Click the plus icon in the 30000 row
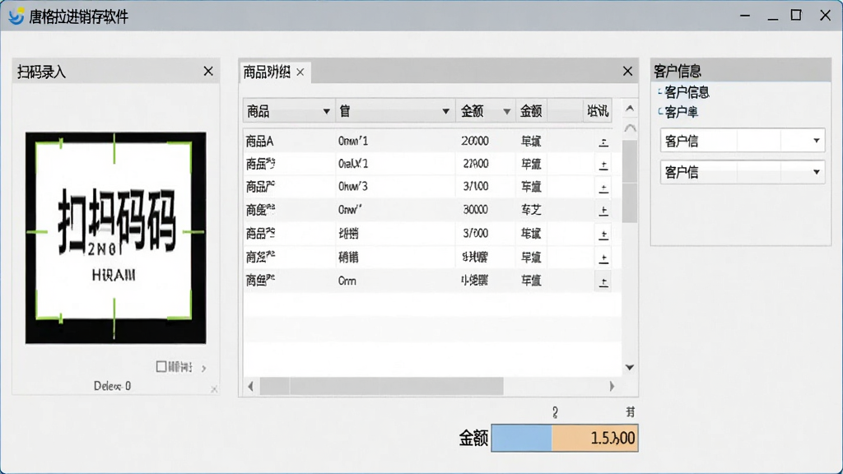Viewport: 843px width, 474px height. point(603,211)
